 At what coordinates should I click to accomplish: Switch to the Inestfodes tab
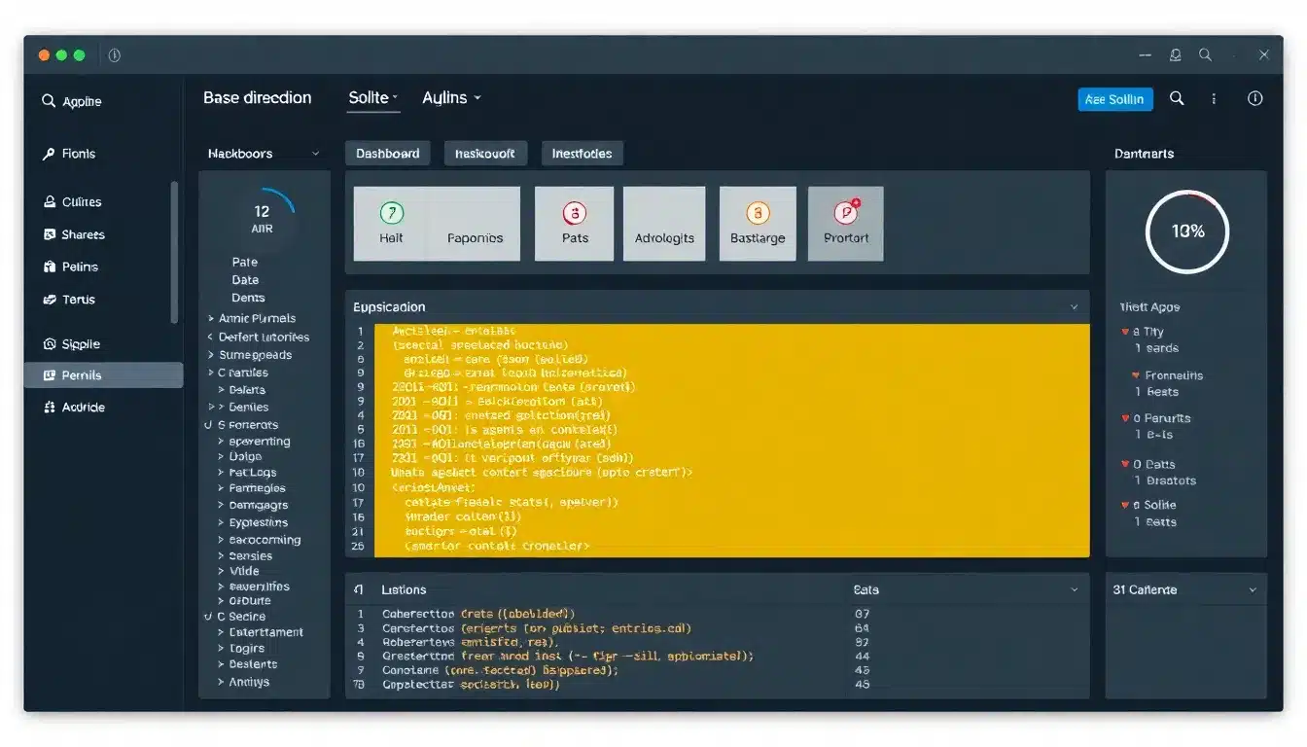[x=582, y=153]
